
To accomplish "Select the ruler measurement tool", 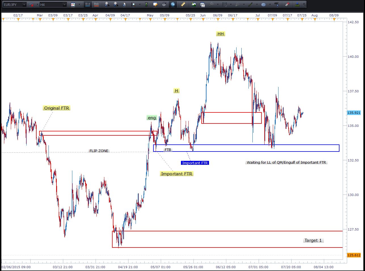I will [183, 4].
